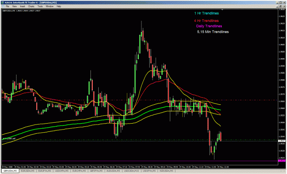Click the "1 Hr Trendlines" chart label
The image size is (287, 174).
click(x=207, y=13)
